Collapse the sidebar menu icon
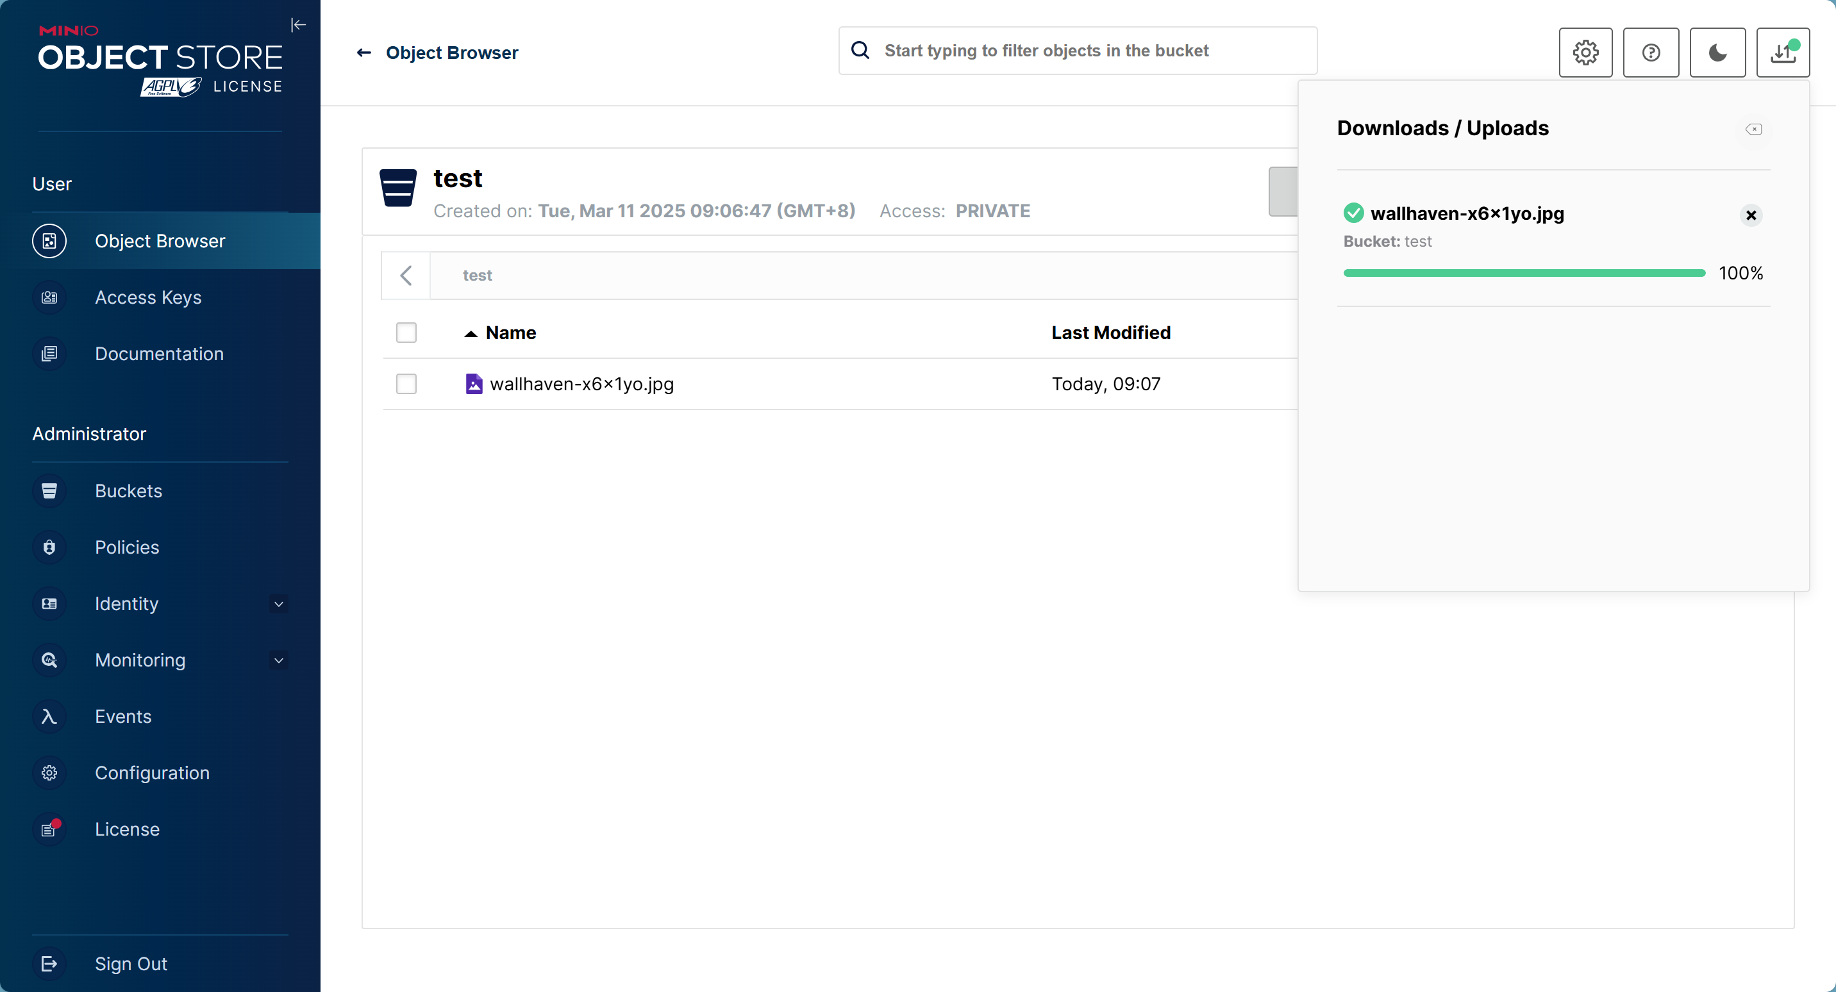The image size is (1836, 992). [x=298, y=25]
